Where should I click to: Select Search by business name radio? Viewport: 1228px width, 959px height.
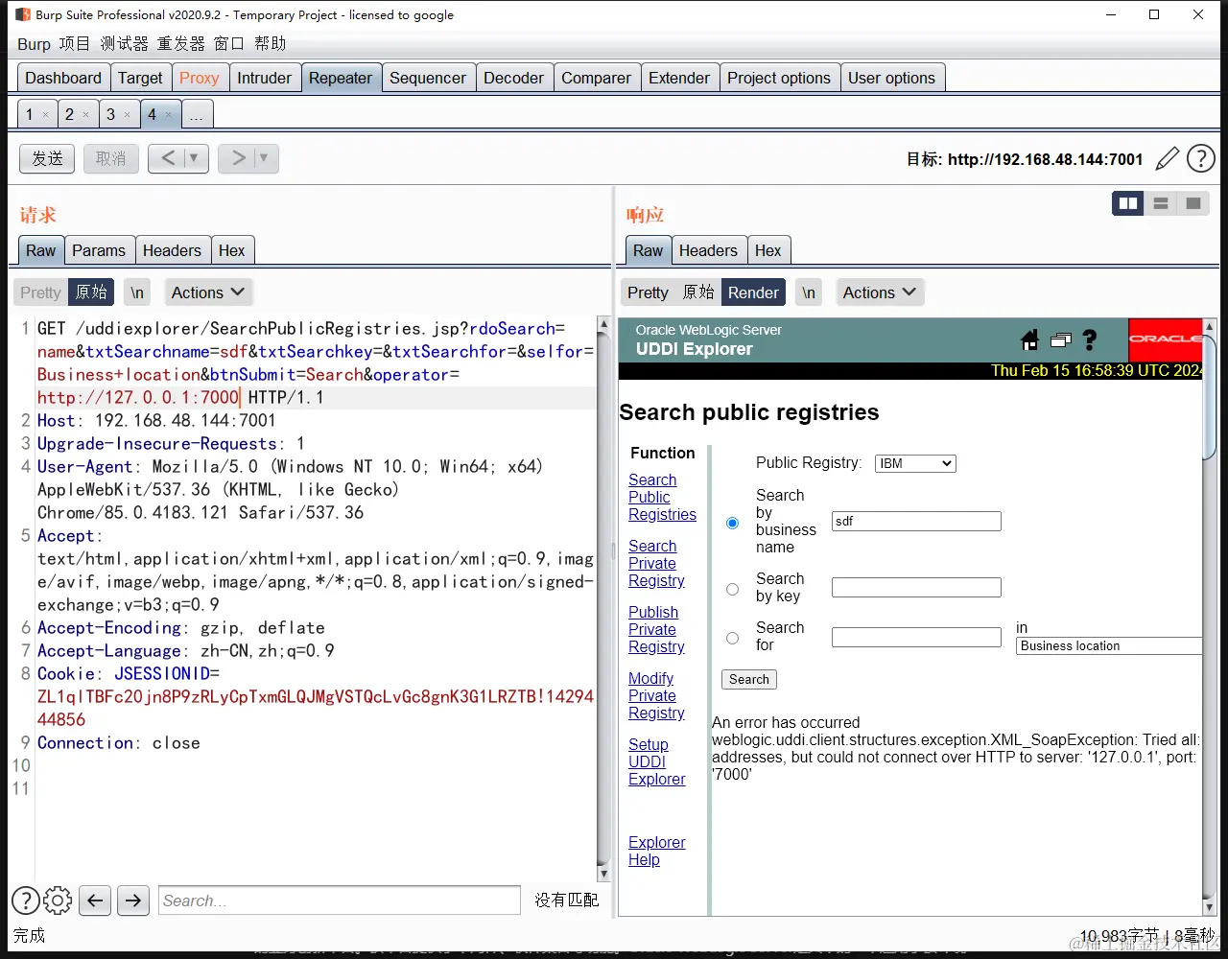pyautogui.click(x=733, y=523)
